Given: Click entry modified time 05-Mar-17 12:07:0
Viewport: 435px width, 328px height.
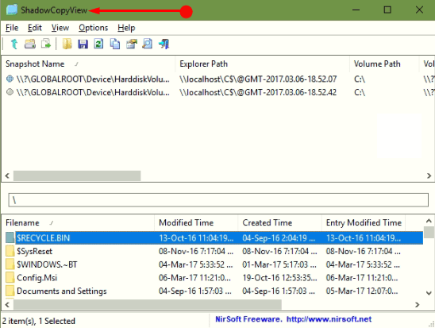Looking at the screenshot, I should pos(362,291).
